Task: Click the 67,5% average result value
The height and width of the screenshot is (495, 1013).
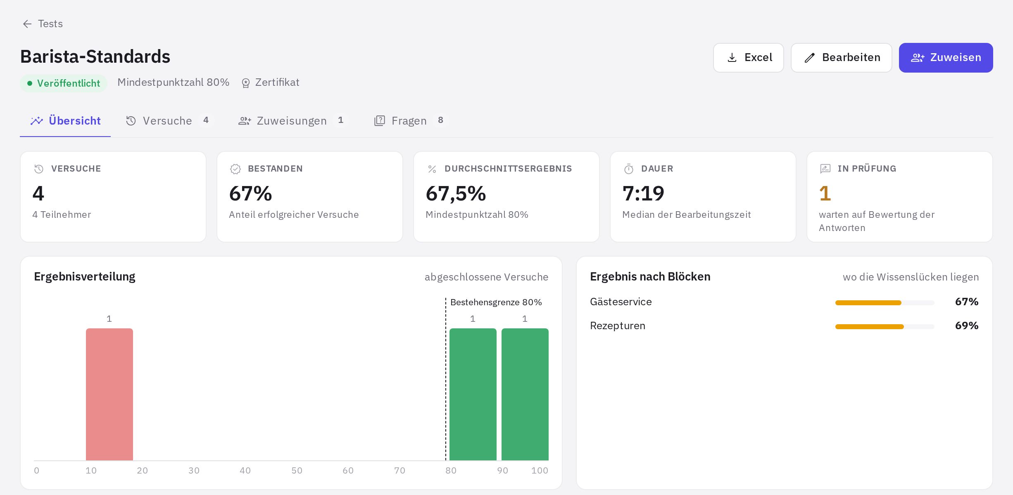Action: pos(456,193)
